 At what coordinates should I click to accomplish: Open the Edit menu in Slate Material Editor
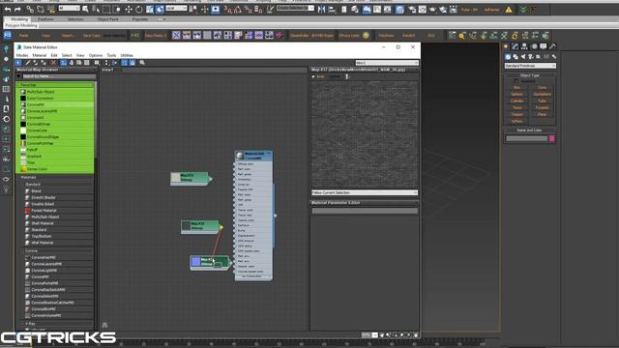coord(54,56)
